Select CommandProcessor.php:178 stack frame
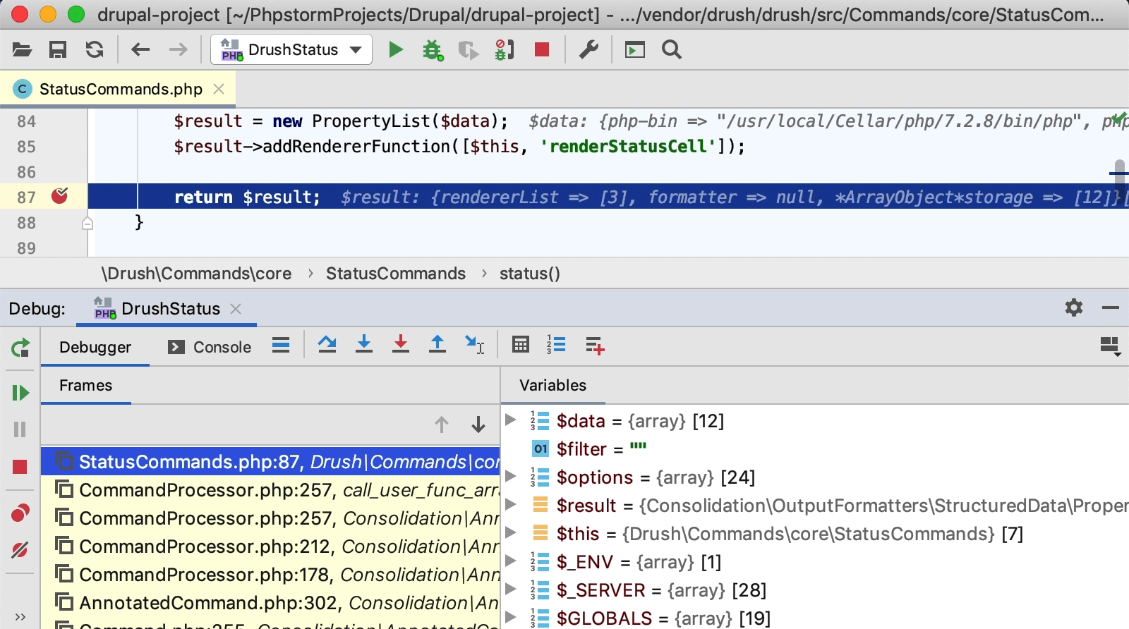This screenshot has height=629, width=1129. tap(270, 575)
